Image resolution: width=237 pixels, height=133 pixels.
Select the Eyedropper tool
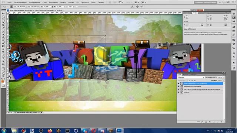tap(3, 28)
